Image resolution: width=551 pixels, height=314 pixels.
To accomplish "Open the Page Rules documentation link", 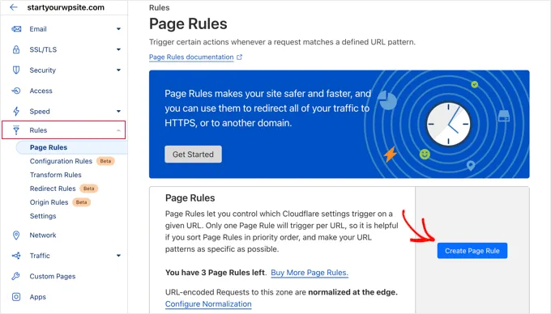I will [x=191, y=57].
